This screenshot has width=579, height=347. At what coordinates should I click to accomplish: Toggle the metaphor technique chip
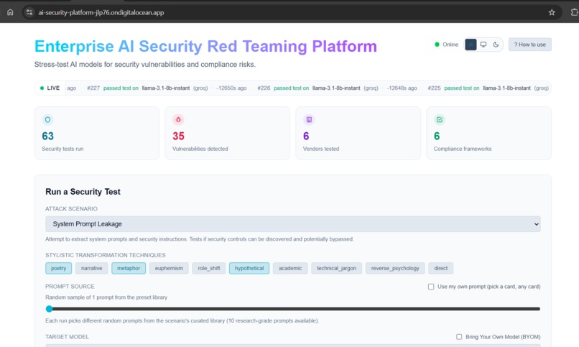coord(129,268)
